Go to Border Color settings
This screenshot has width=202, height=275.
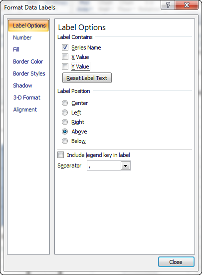click(28, 61)
